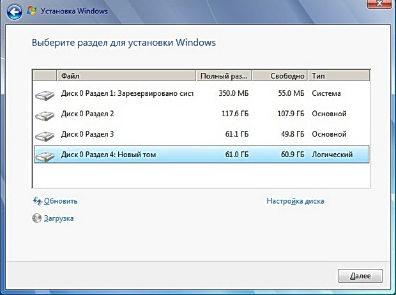The image size is (396, 295).
Task: Open the Обновить link
Action: (x=60, y=201)
